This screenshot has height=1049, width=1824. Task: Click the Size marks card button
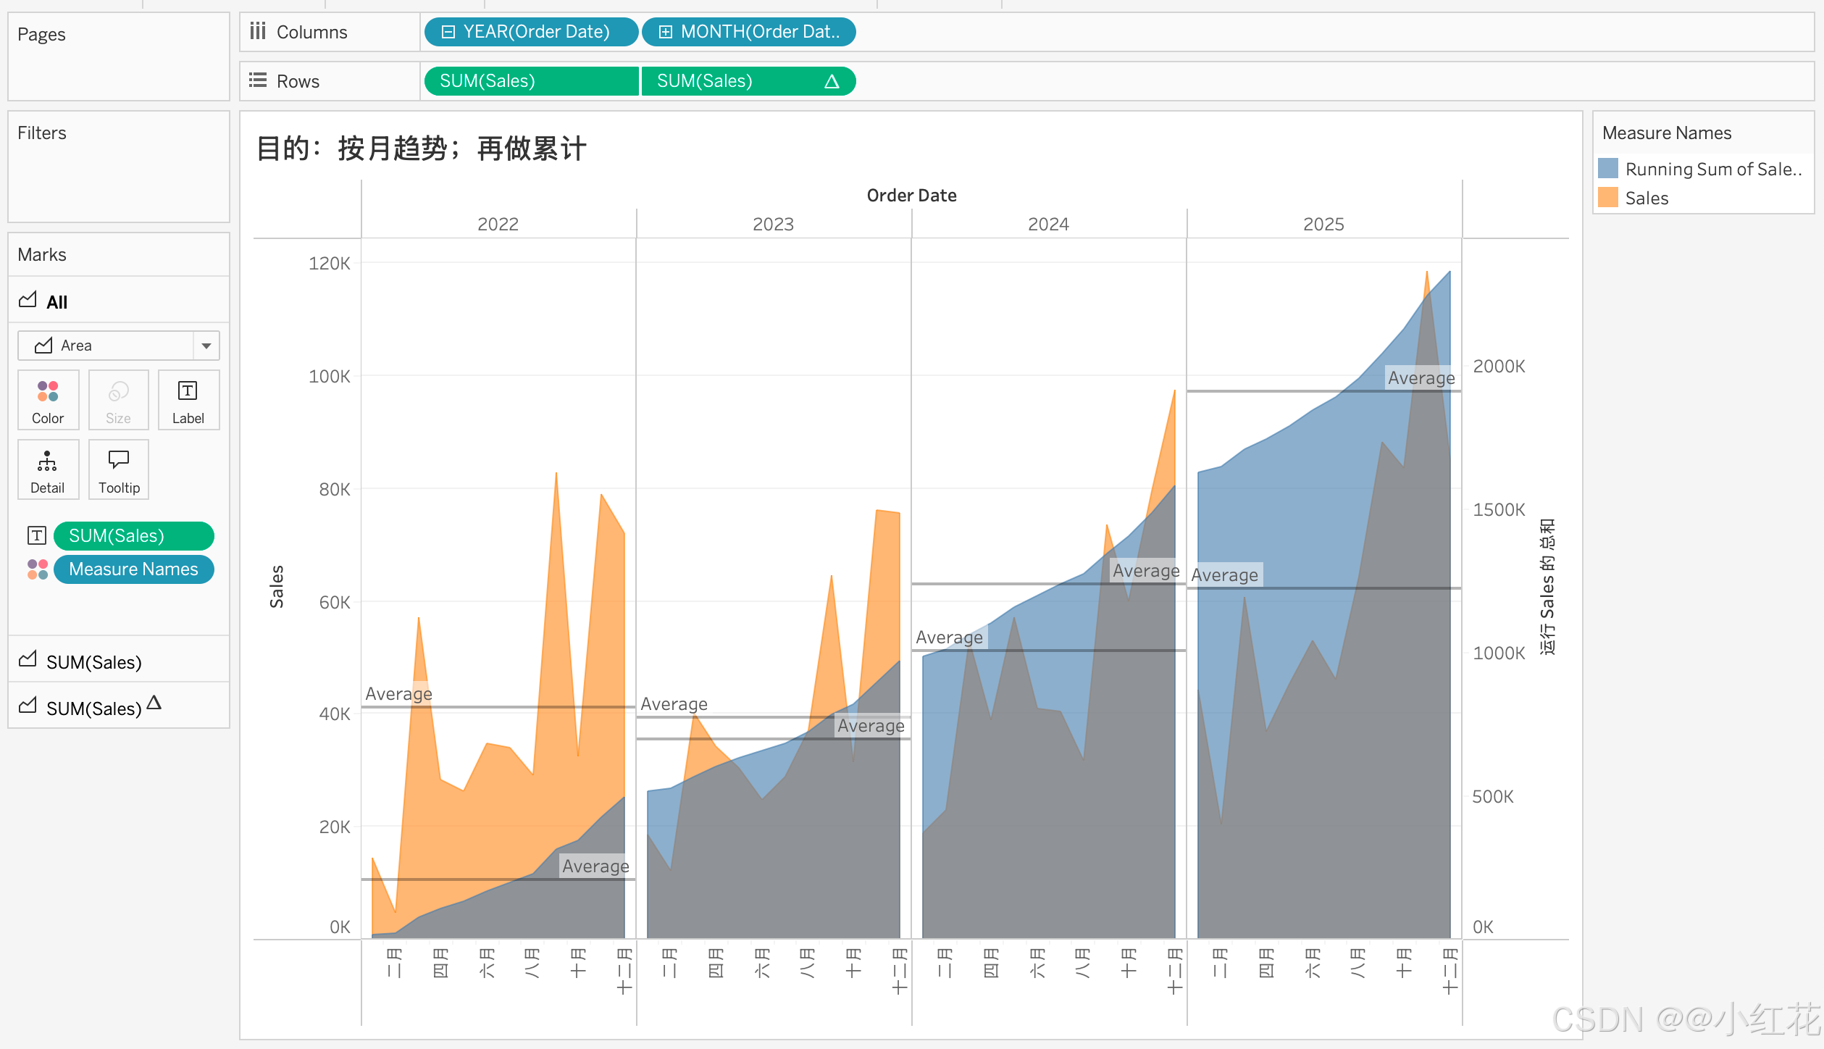118,401
